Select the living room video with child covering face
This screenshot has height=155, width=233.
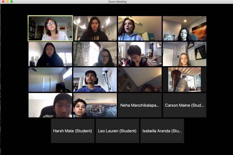click(140, 54)
